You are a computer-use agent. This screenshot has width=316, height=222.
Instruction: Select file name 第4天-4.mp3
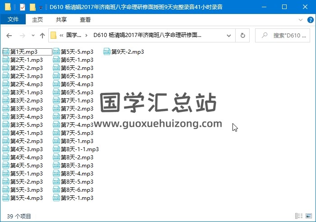26,157
